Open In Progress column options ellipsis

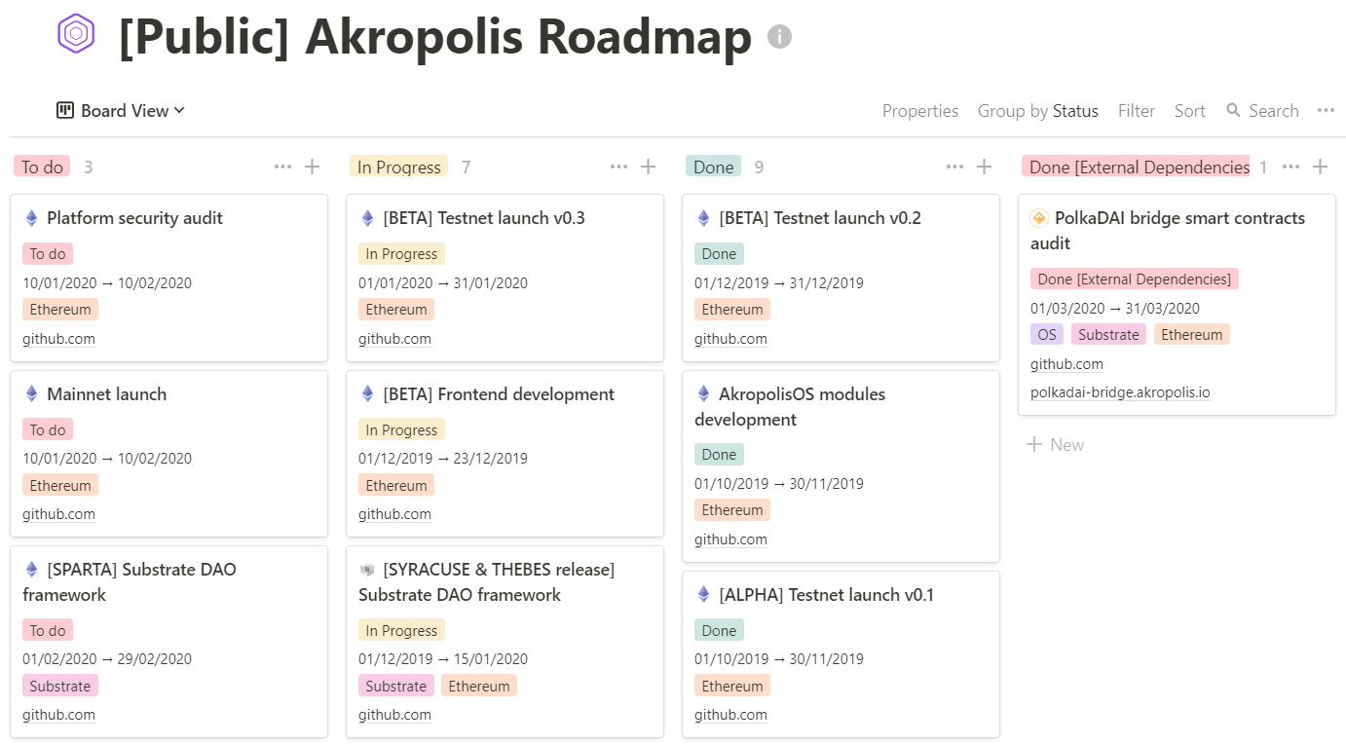pos(619,167)
